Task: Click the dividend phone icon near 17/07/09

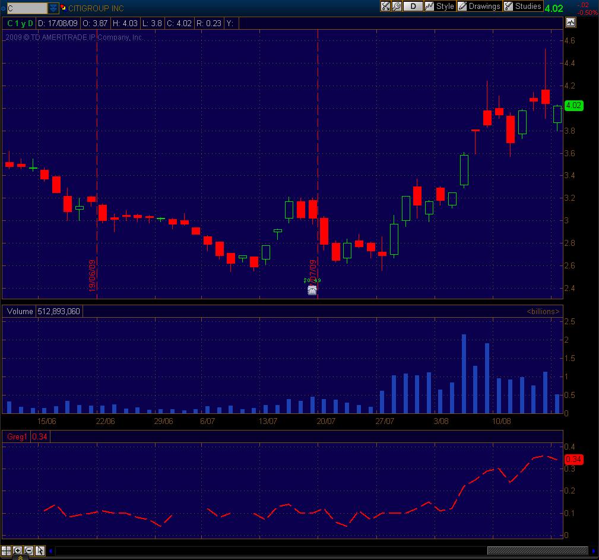Action: point(312,290)
